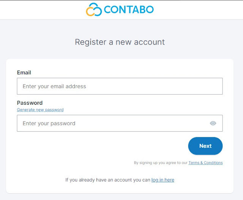Focus the Enter your password field
Screen dimensions: 243x200
coord(112,123)
